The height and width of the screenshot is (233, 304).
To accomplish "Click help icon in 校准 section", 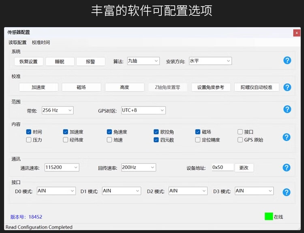I will point(287,87).
